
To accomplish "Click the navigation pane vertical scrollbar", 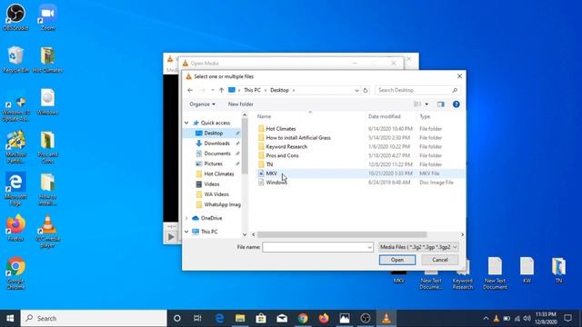I will (x=245, y=146).
